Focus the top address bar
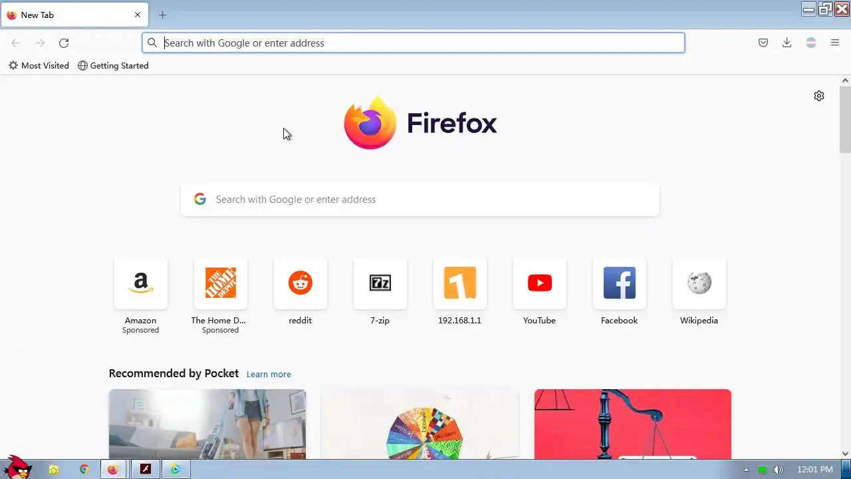 tap(414, 43)
